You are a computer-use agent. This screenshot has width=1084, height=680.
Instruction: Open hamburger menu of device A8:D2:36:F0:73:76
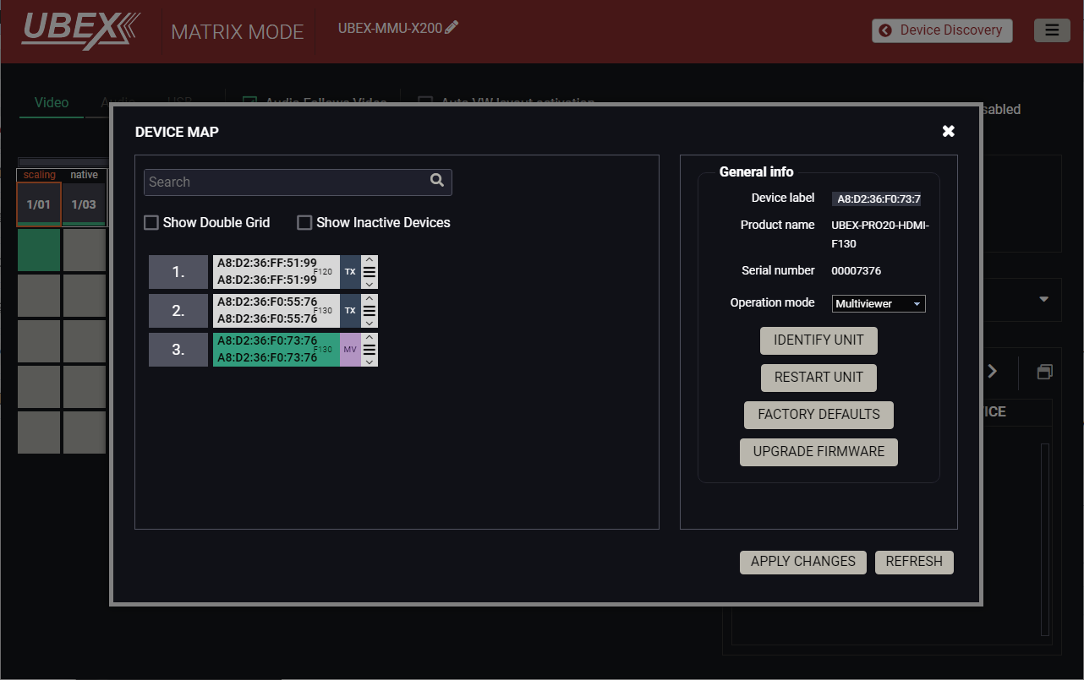point(370,350)
